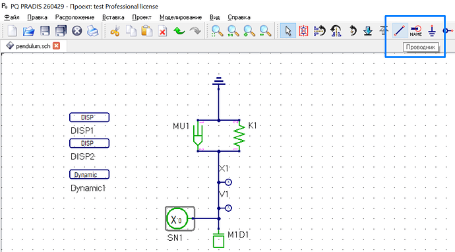Click the first magnifier zoom icon
Image resolution: width=455 pixels, height=252 pixels.
pos(217,31)
